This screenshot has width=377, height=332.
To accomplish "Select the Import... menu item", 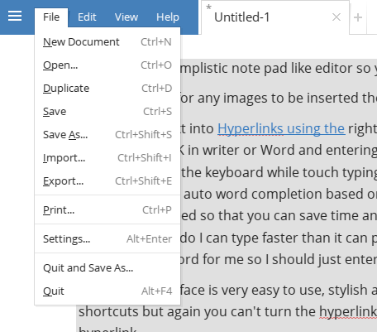I will coord(107,158).
